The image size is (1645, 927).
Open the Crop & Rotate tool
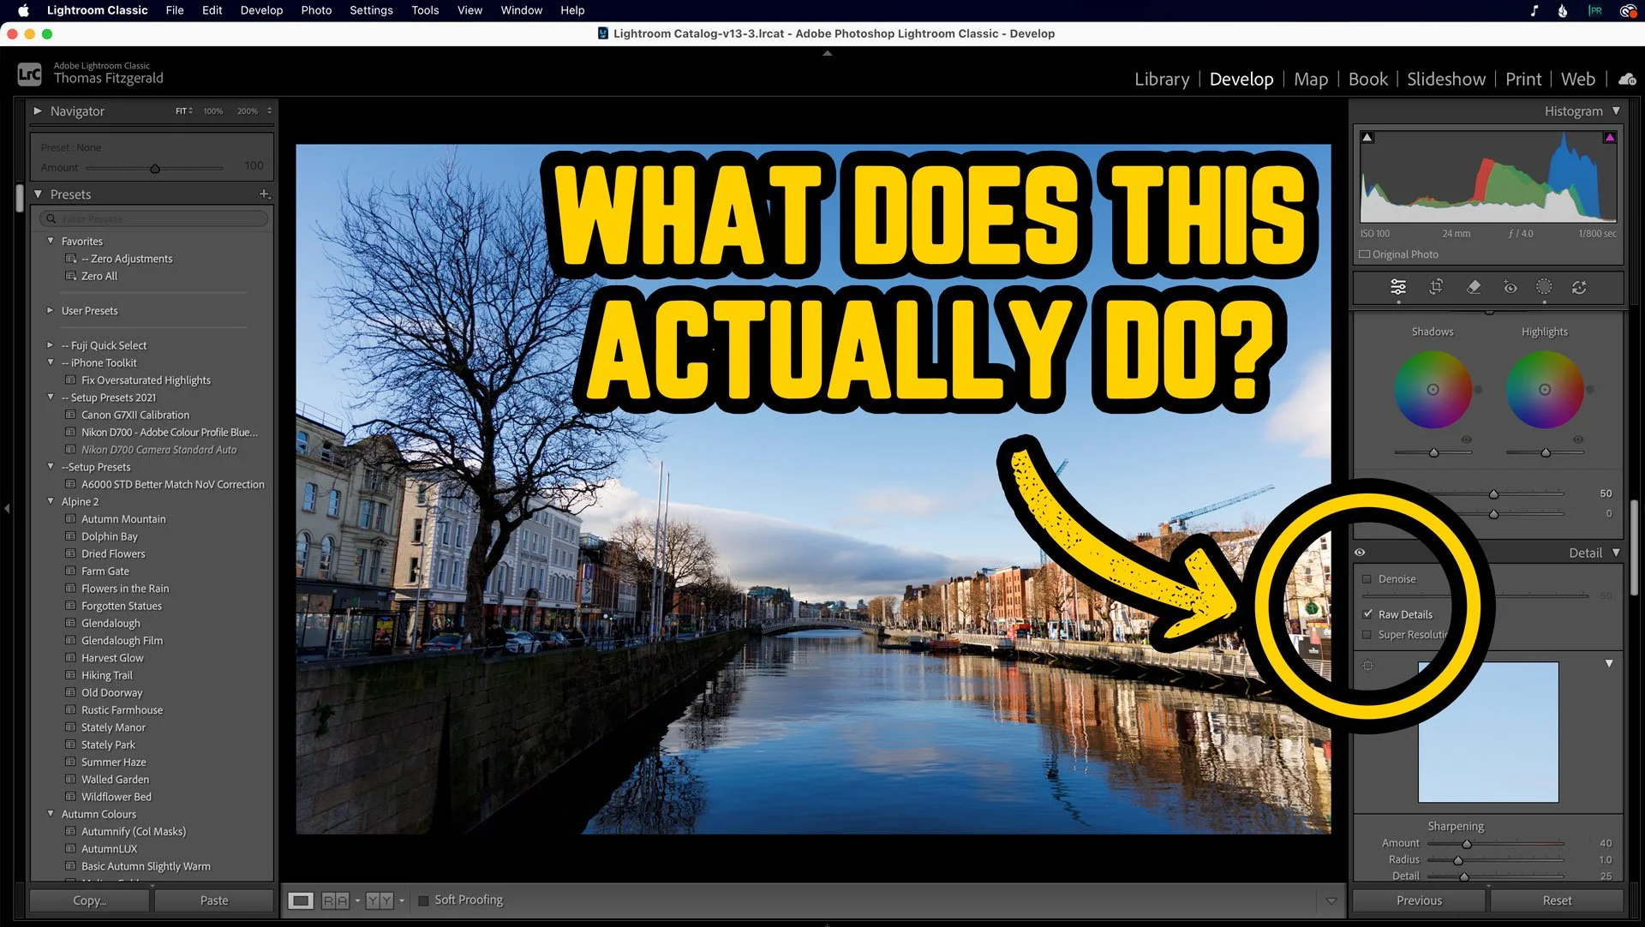click(1436, 288)
